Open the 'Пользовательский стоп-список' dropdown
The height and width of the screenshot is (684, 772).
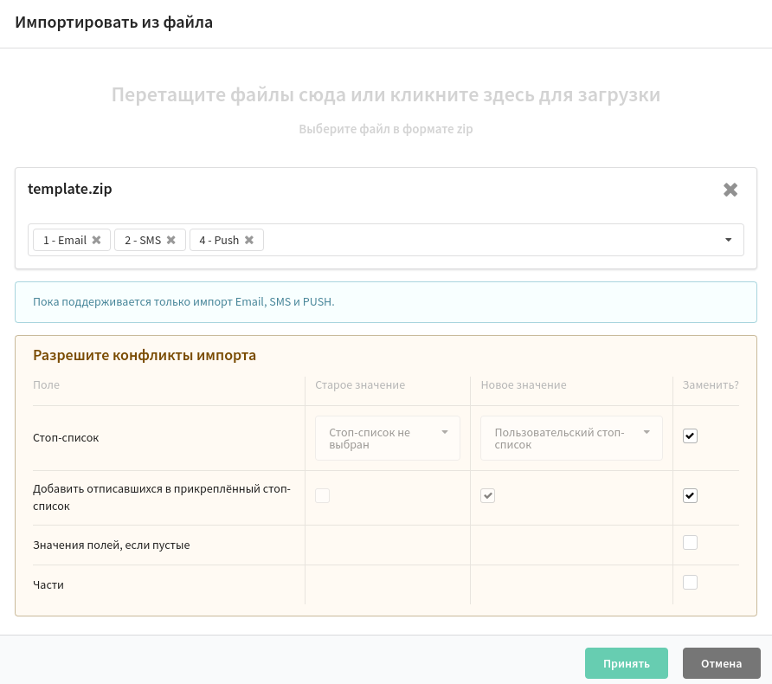pyautogui.click(x=571, y=438)
